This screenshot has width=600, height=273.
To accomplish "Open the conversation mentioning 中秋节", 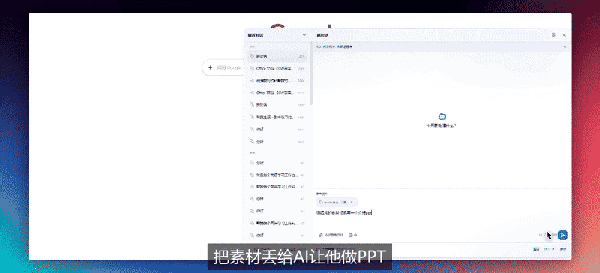I will pyautogui.click(x=277, y=117).
